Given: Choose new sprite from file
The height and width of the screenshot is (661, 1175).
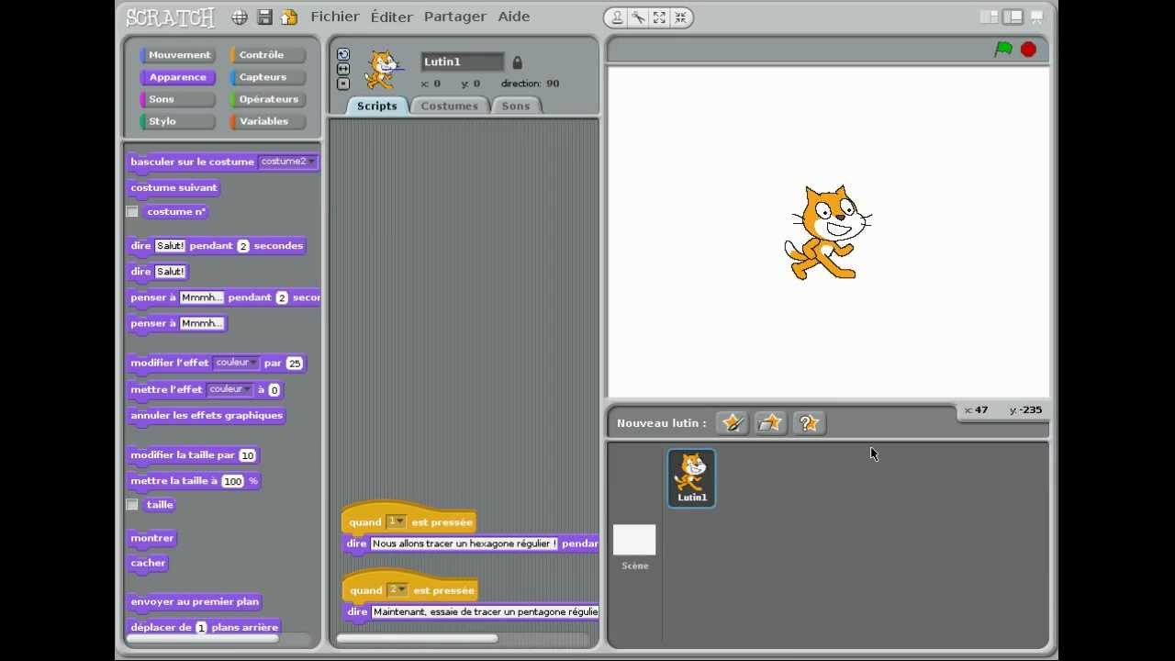Looking at the screenshot, I should [x=770, y=422].
